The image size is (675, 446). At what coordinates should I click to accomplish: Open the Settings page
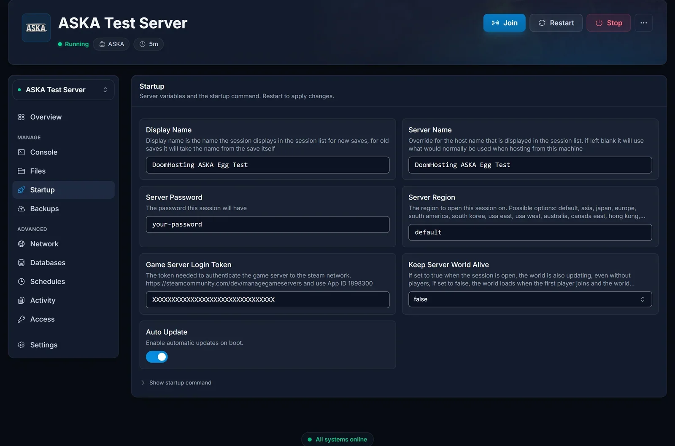63,345
